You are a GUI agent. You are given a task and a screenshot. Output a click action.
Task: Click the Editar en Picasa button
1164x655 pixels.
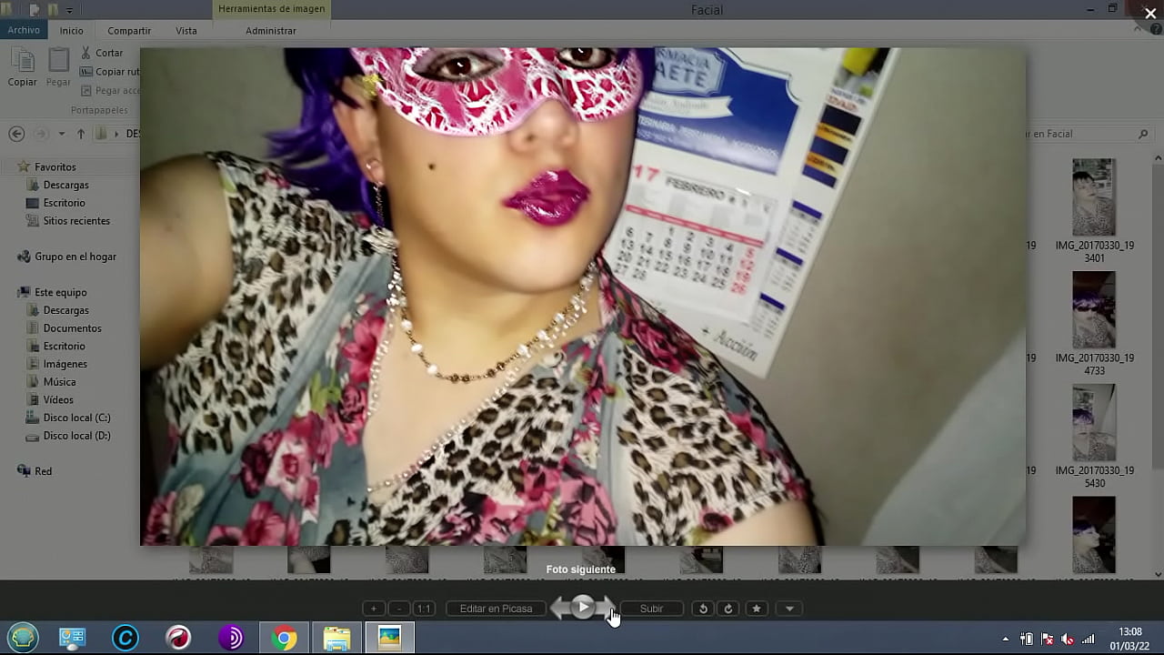coord(496,609)
